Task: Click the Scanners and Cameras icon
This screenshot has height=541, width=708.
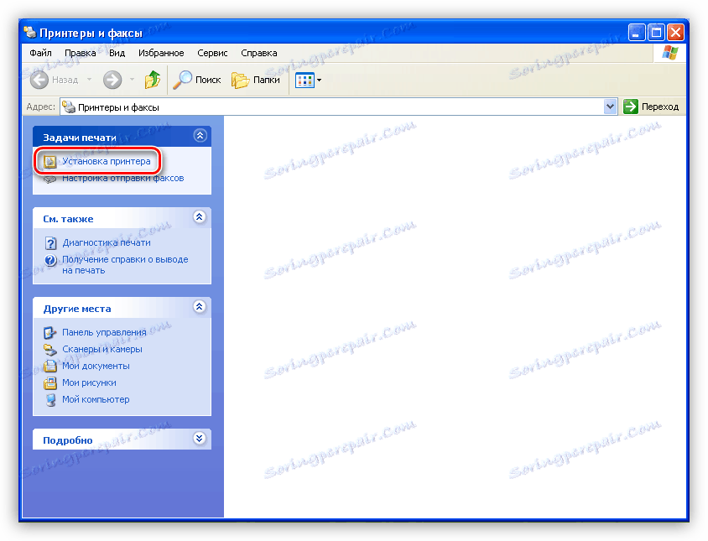Action: (49, 350)
